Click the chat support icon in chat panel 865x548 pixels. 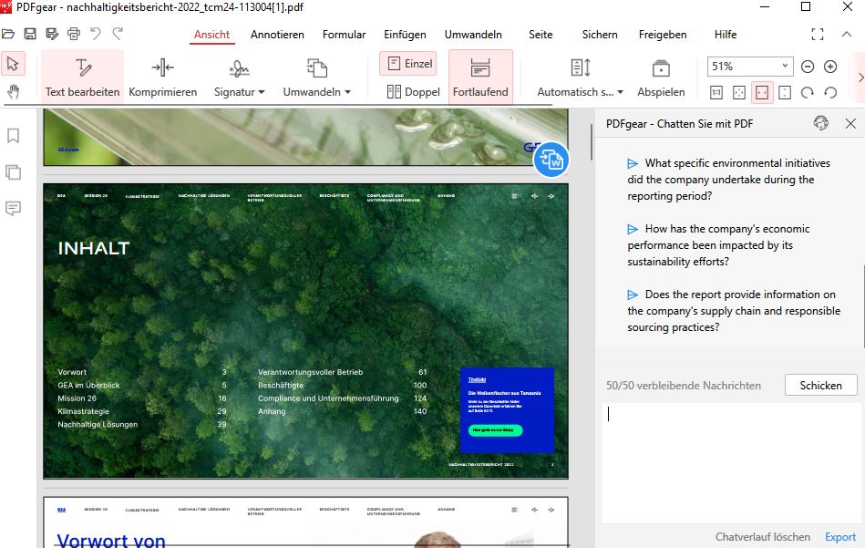(x=821, y=123)
